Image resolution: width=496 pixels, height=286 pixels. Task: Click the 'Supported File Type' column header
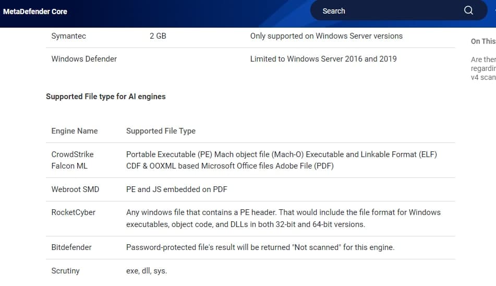(x=161, y=131)
